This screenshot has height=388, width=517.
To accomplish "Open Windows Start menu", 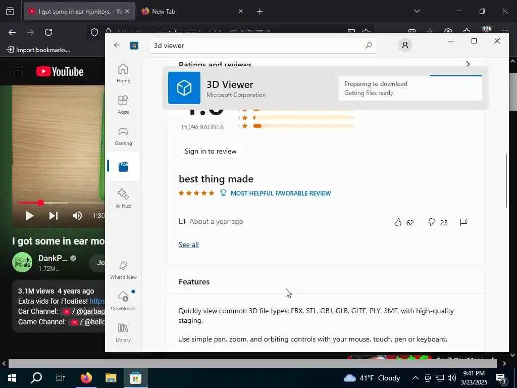I will (x=12, y=378).
